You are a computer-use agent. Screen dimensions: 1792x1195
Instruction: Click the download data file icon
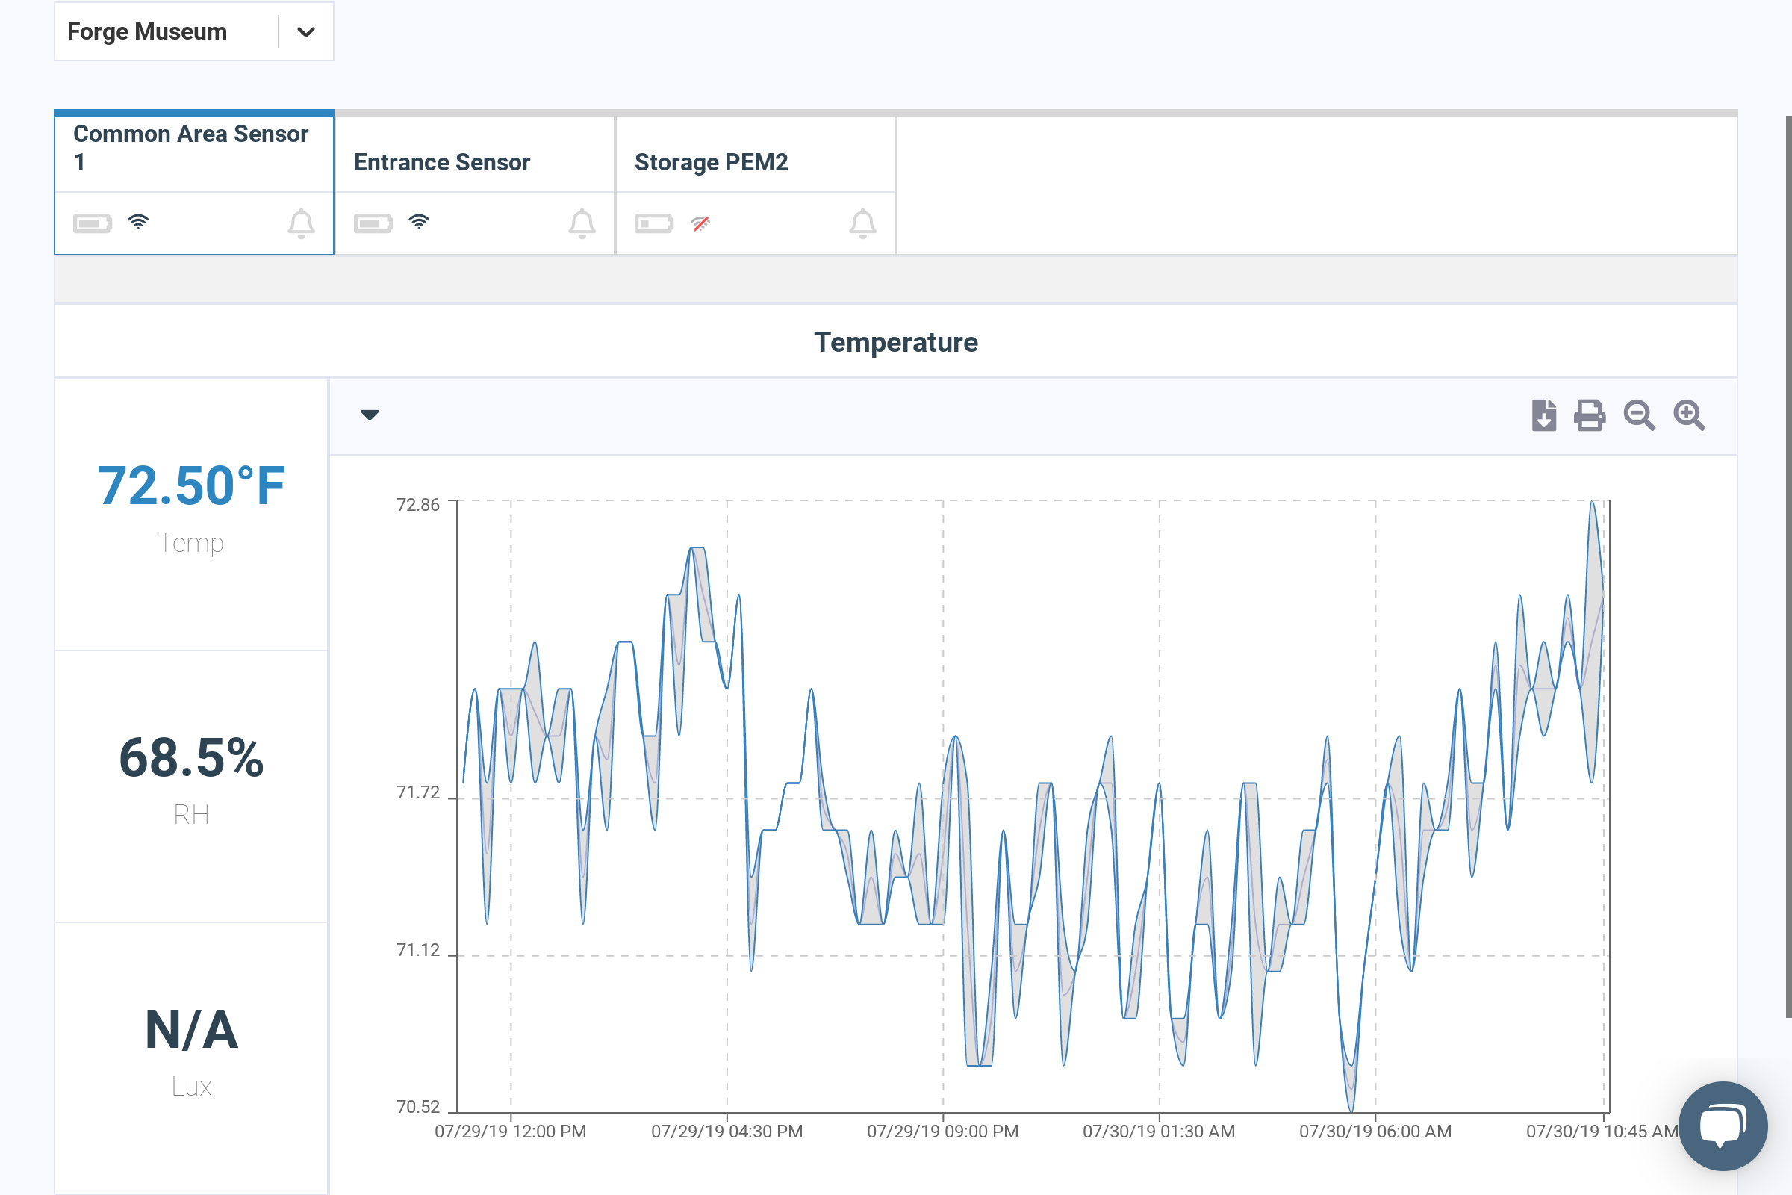tap(1543, 415)
